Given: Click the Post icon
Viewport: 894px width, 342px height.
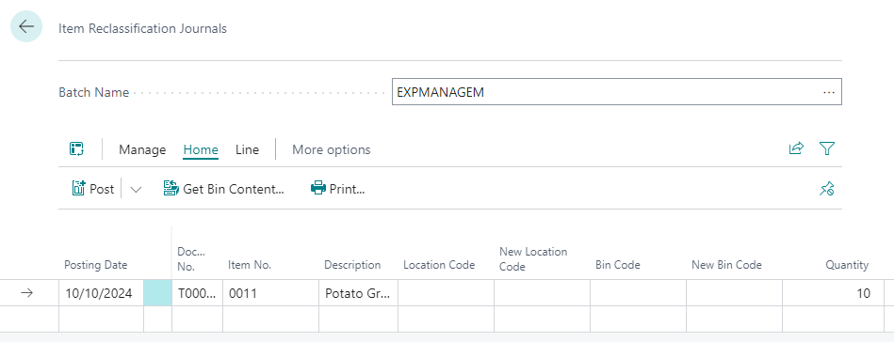Looking at the screenshot, I should coord(79,188).
